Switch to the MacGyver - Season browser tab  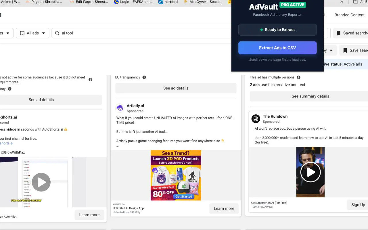tap(203, 2)
